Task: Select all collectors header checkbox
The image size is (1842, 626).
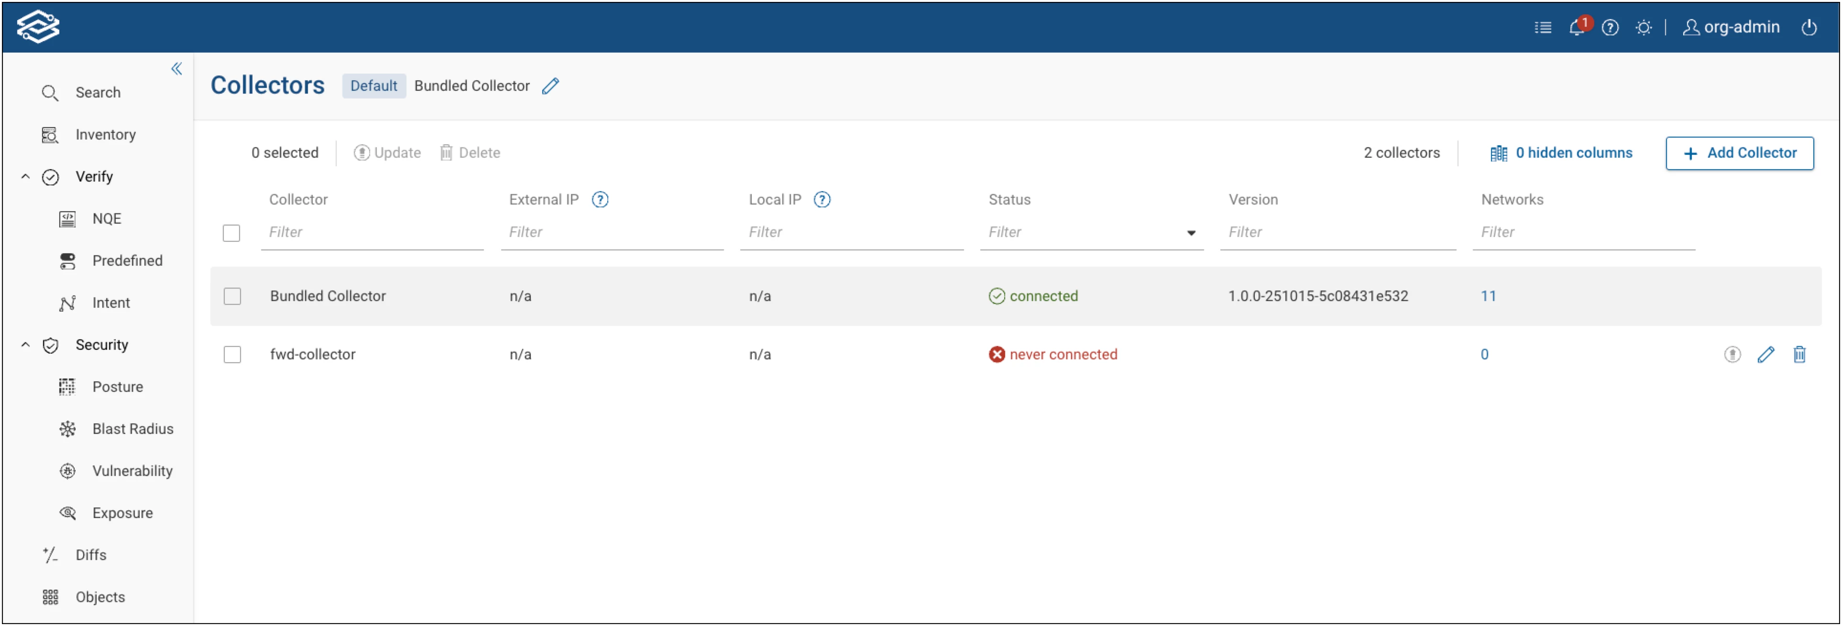Action: click(x=231, y=234)
